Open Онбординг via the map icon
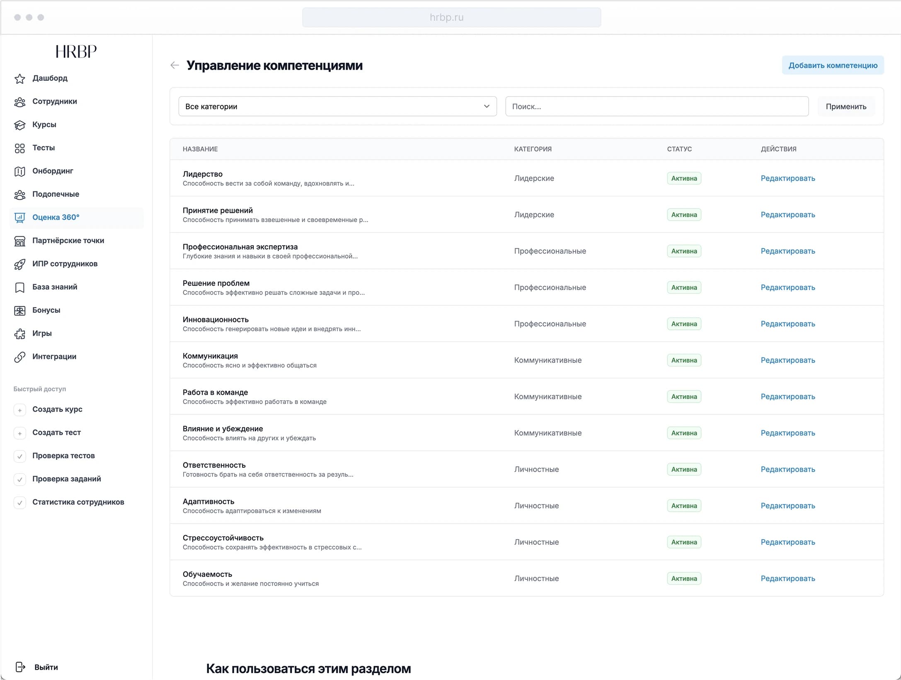 pyautogui.click(x=19, y=171)
